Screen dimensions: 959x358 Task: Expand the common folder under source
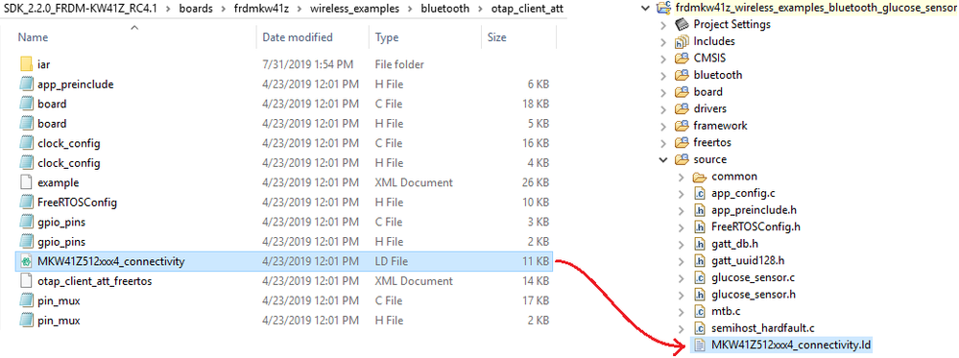(x=682, y=177)
